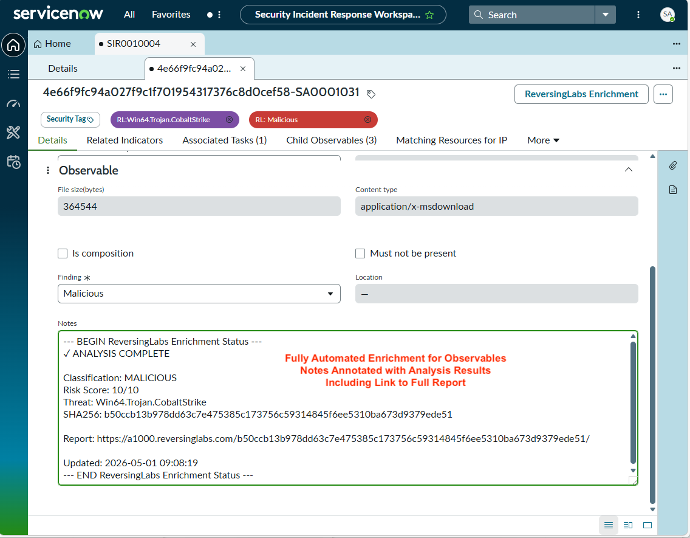Switch to wide panel layout icon

[647, 525]
